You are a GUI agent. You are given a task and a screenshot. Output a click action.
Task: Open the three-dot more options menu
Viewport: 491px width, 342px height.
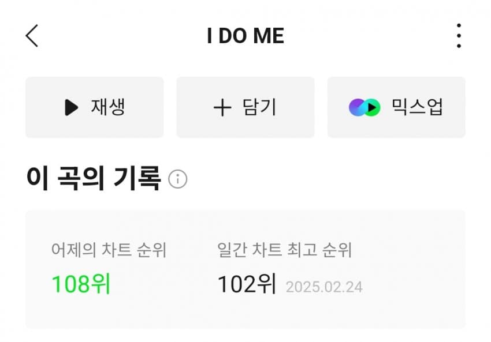click(x=458, y=36)
